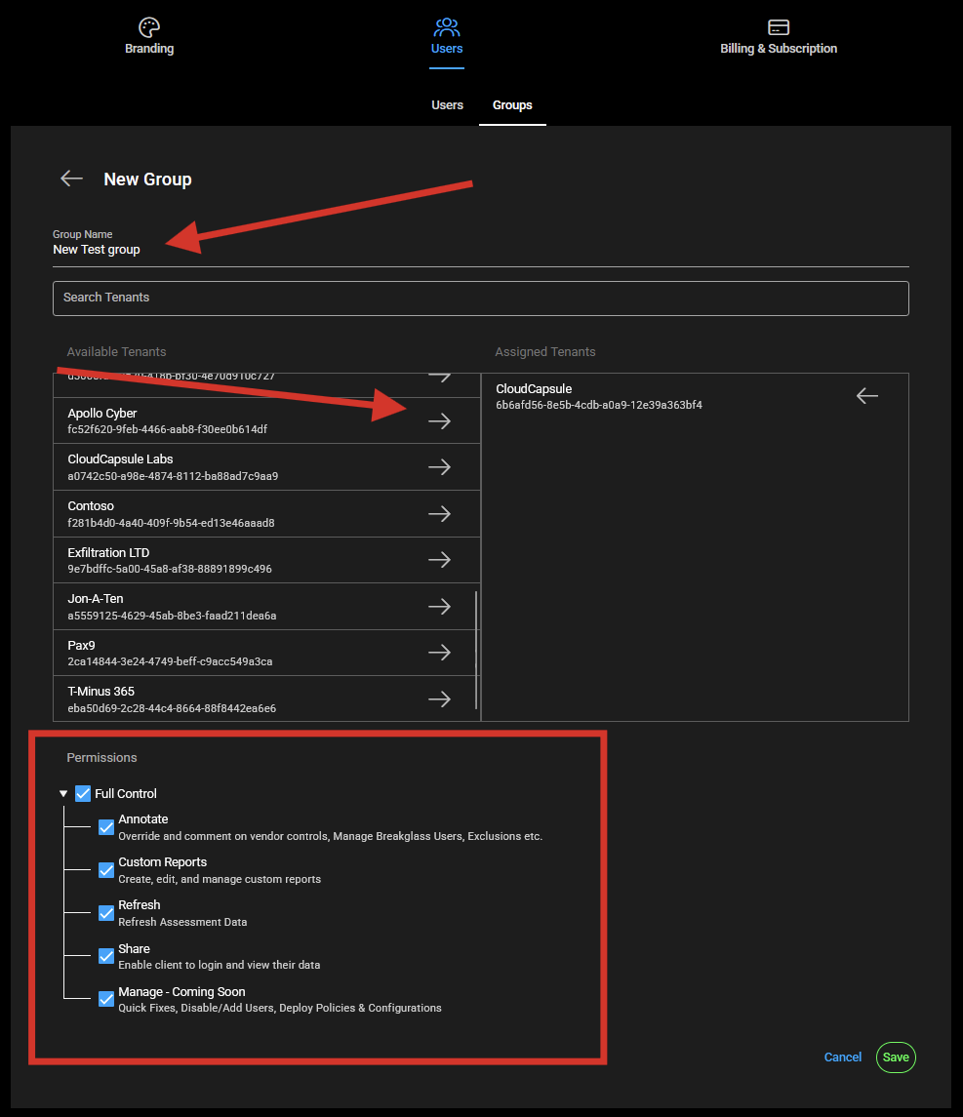The height and width of the screenshot is (1117, 963).
Task: Assign Apollo Cyber tenant with its arrow
Action: pyautogui.click(x=439, y=420)
